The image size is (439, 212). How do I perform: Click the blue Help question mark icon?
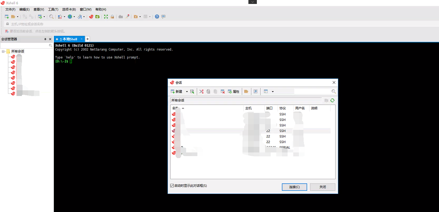pos(157,17)
